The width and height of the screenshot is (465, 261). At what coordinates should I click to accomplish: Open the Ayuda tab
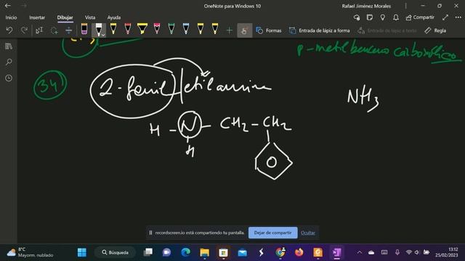[x=114, y=17]
